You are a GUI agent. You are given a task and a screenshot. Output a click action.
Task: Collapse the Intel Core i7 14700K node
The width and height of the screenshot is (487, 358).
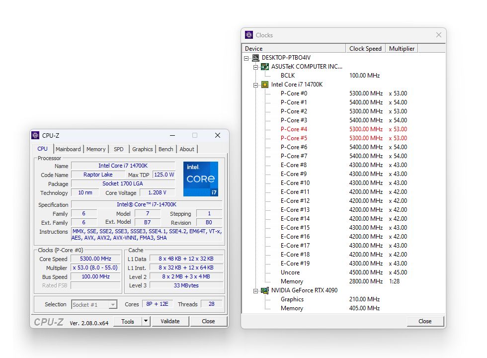point(255,85)
